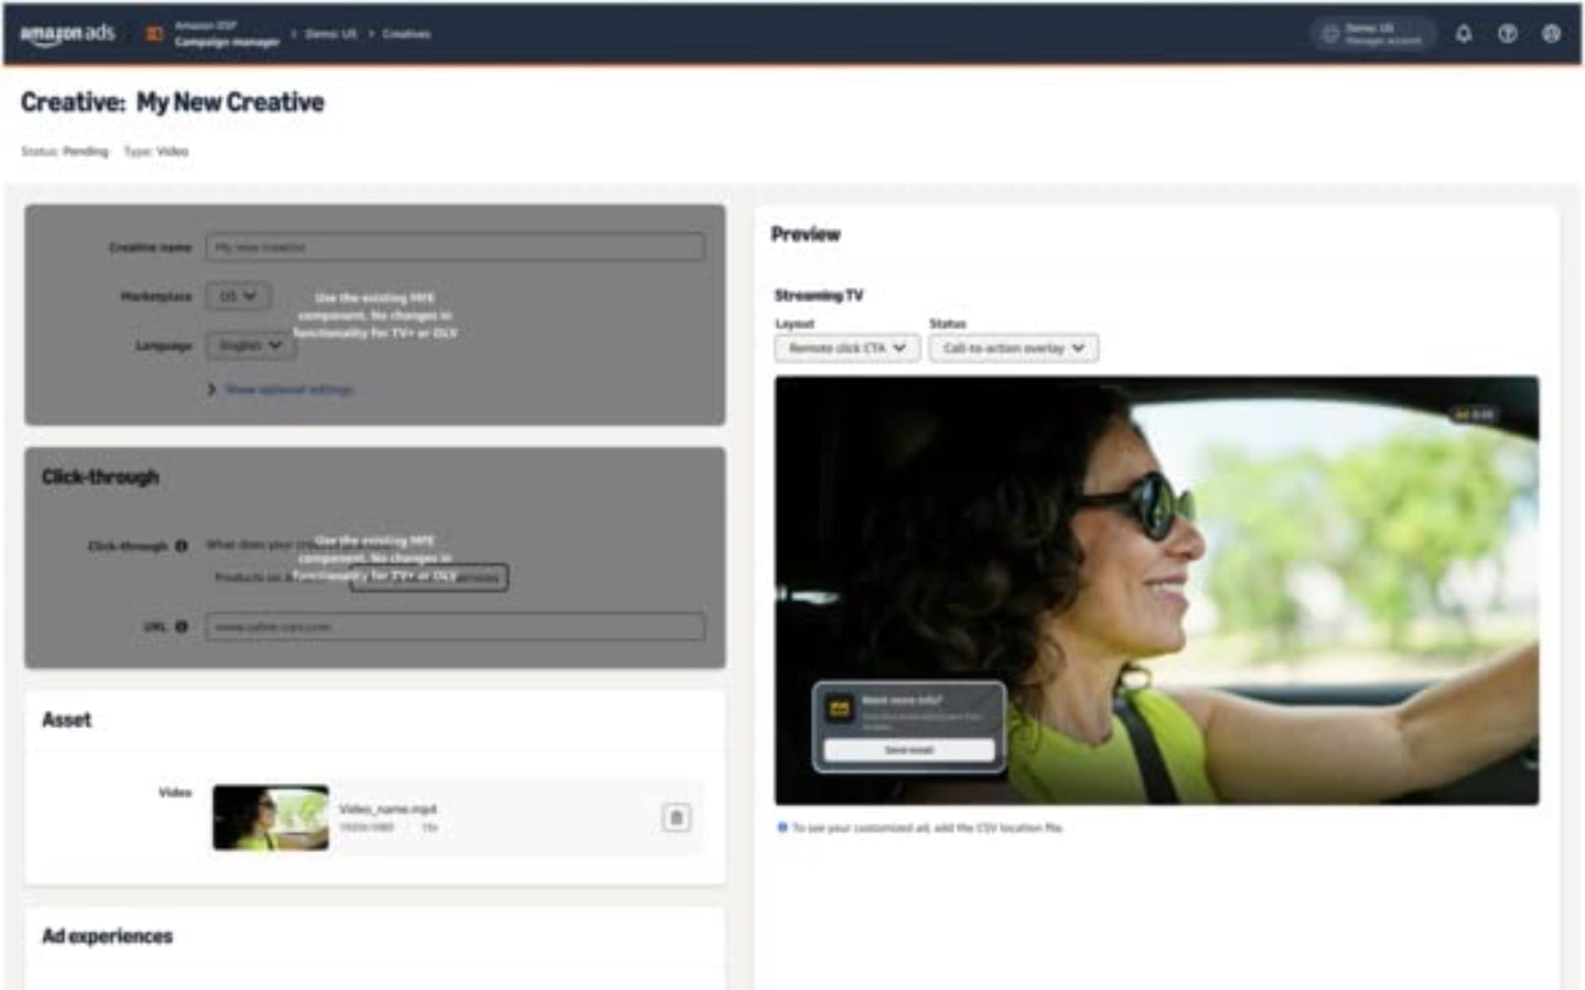Navigate to Creatives in the breadcrumb
The width and height of the screenshot is (1585, 990).
405,34
